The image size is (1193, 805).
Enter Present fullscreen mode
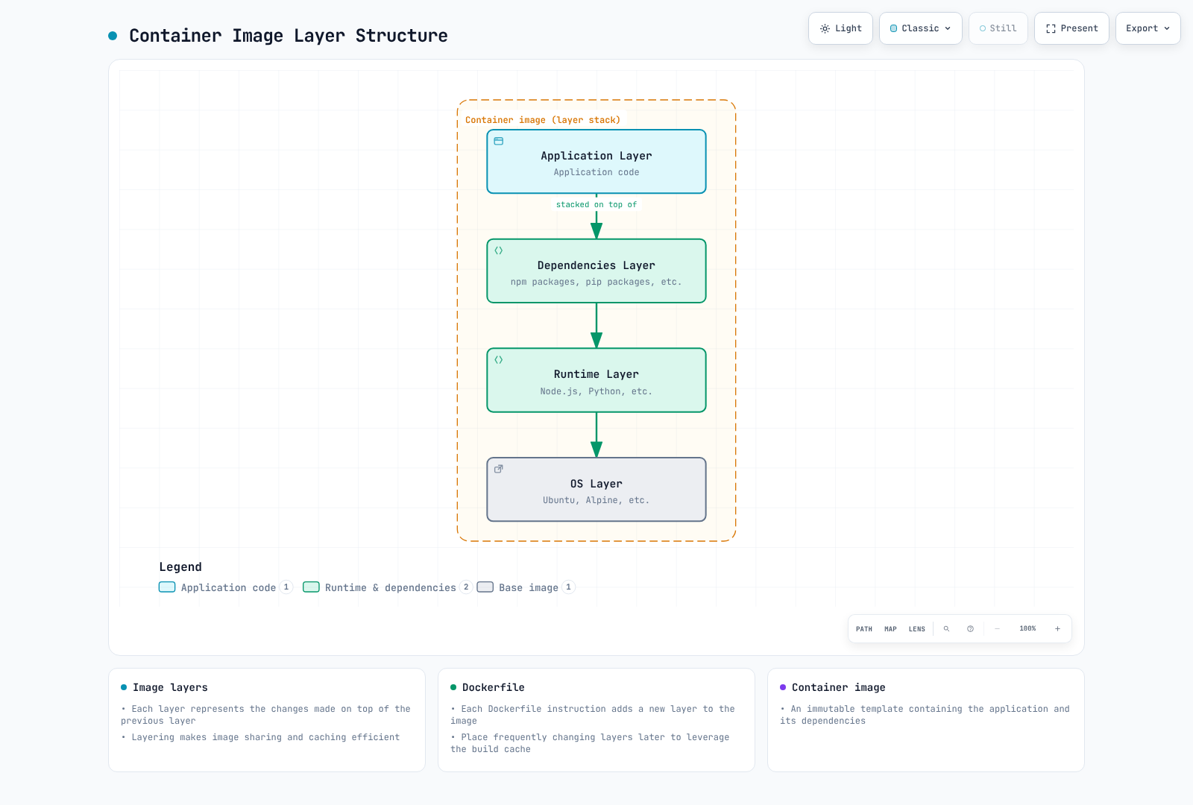click(x=1071, y=28)
